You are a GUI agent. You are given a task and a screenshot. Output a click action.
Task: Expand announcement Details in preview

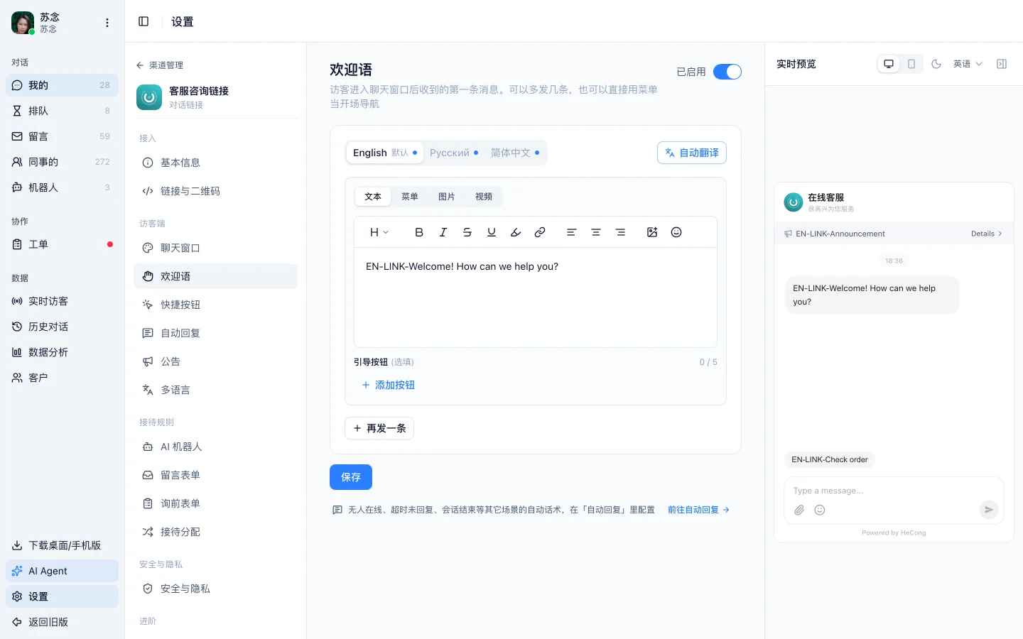pyautogui.click(x=987, y=234)
